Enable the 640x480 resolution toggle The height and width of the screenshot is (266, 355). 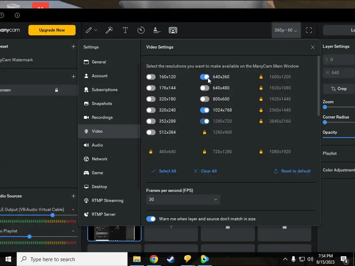[x=205, y=88]
